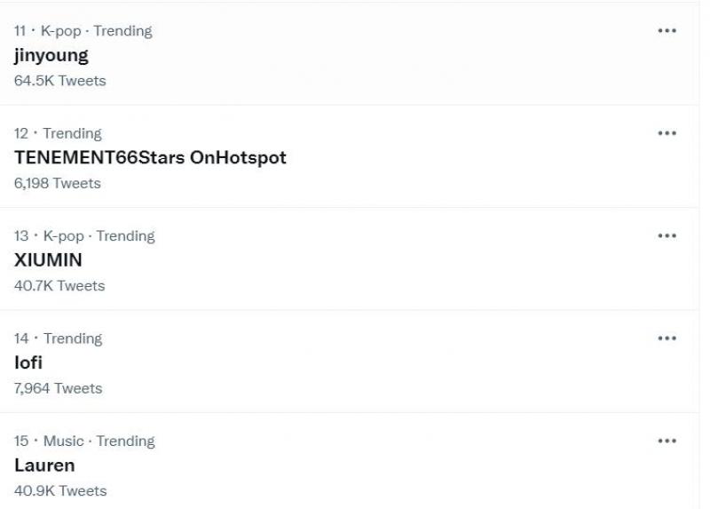Click the 6,198 Tweets count
The height and width of the screenshot is (509, 710).
pyautogui.click(x=58, y=183)
